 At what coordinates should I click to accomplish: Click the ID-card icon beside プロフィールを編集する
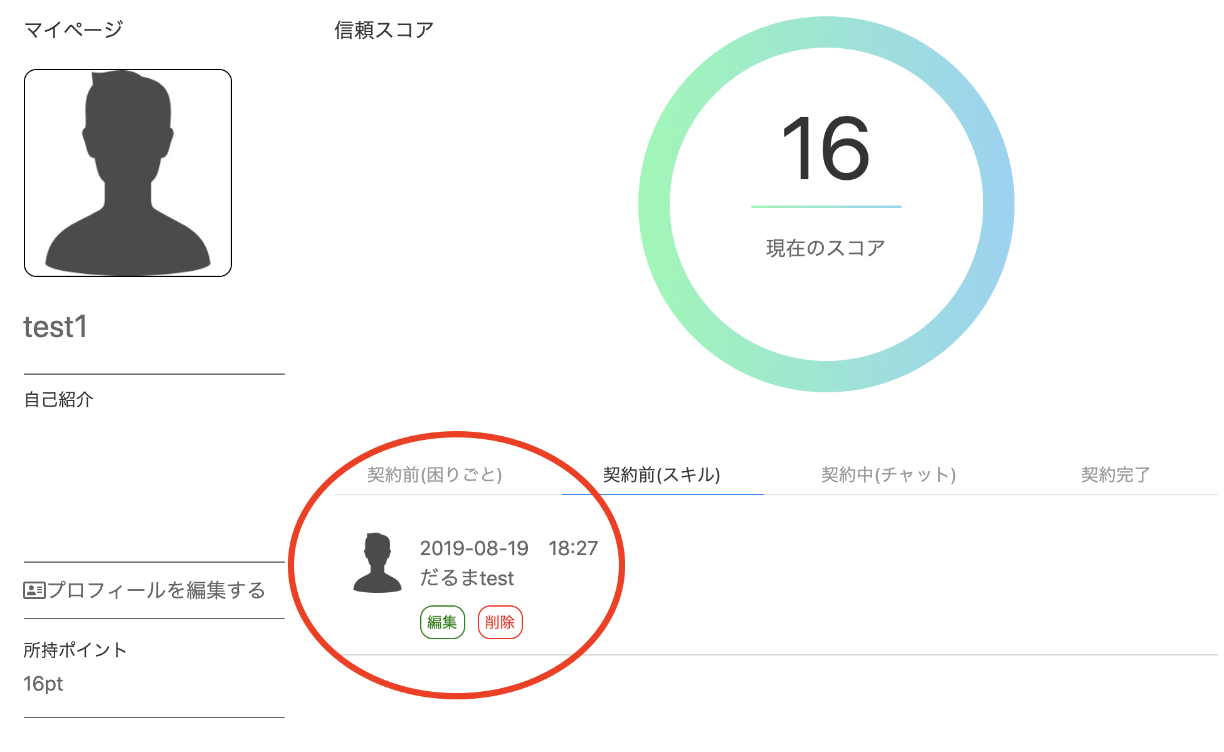[x=33, y=589]
